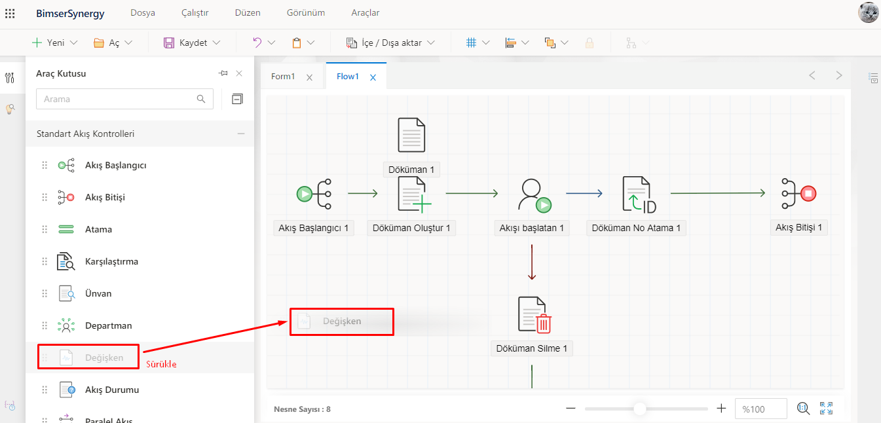
Task: Collapse Standart Akış Kontrolleri section
Action: tap(241, 134)
